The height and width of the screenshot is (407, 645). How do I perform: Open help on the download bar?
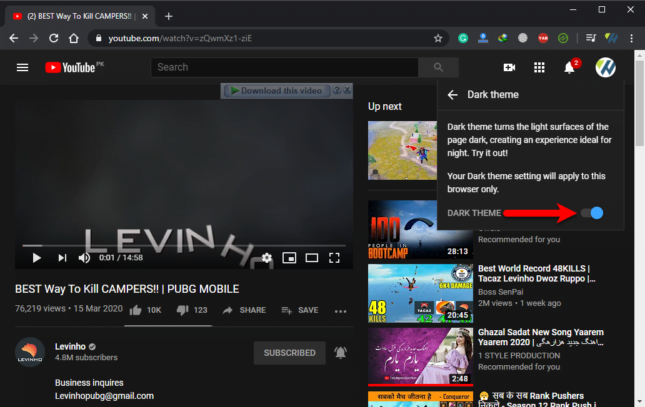[x=337, y=90]
